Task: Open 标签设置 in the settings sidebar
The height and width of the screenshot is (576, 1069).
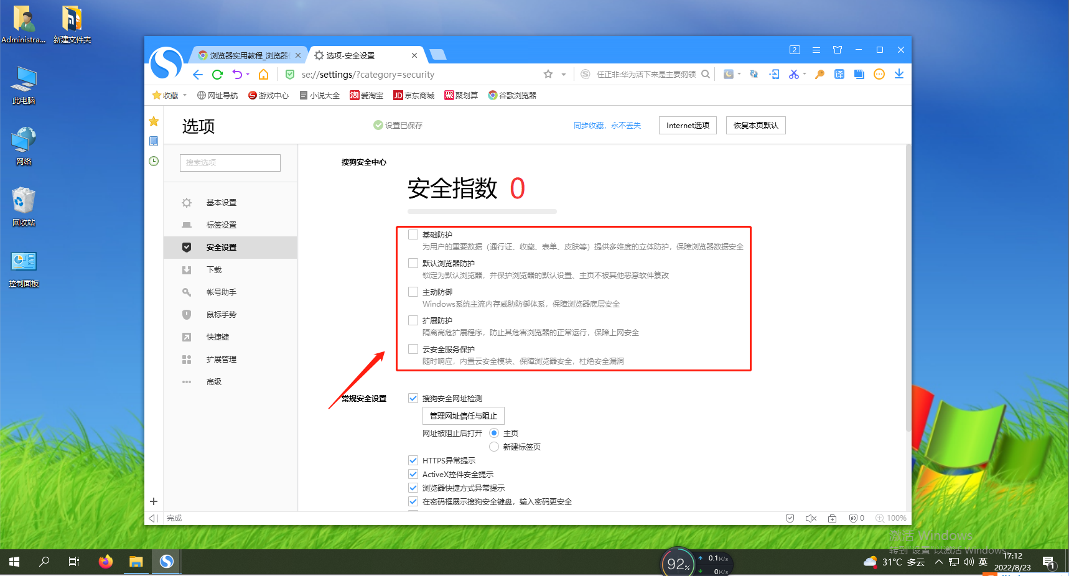Action: pos(230,225)
